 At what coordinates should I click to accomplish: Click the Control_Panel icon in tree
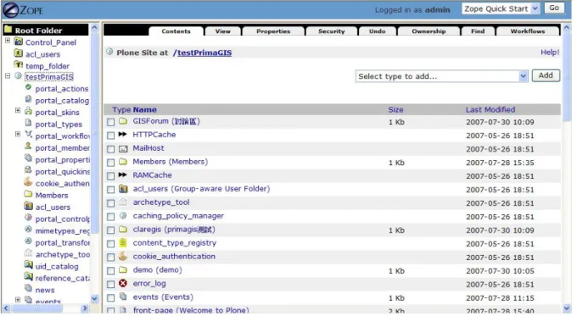click(x=18, y=42)
